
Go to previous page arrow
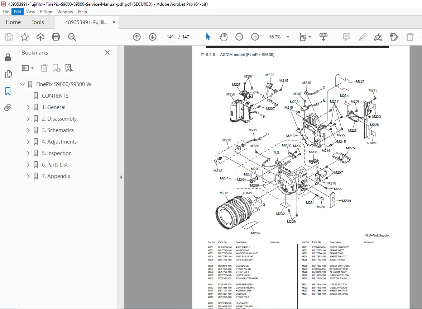(x=137, y=37)
